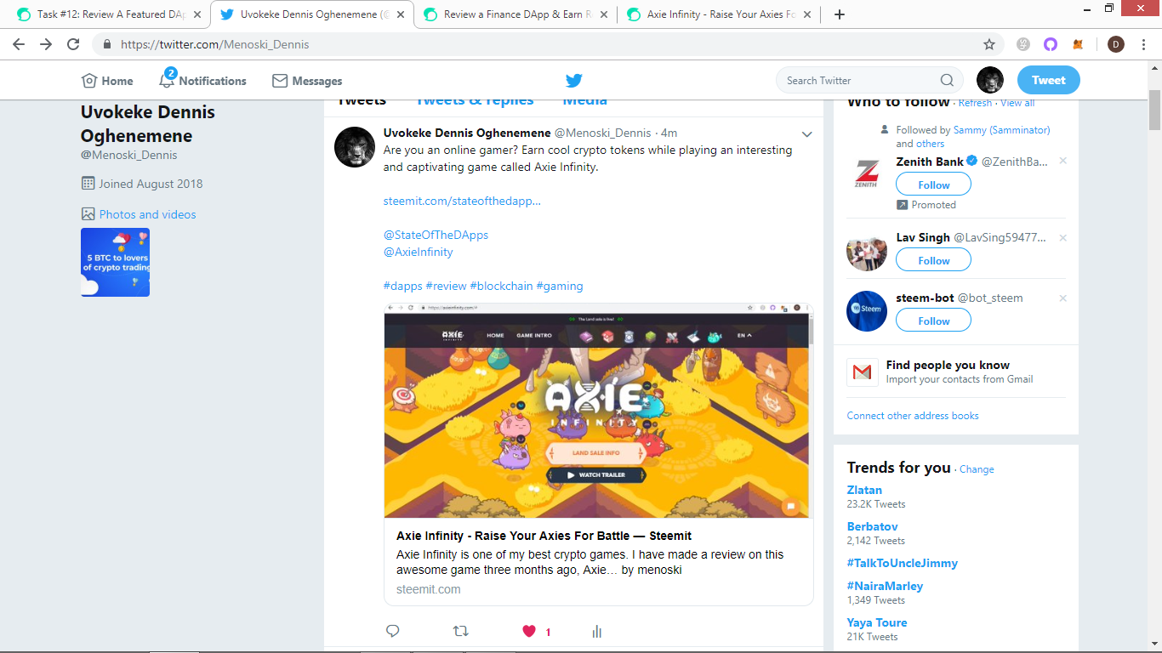Open #TalkToUncleJimmy trend
This screenshot has height=653, width=1162.
903,563
